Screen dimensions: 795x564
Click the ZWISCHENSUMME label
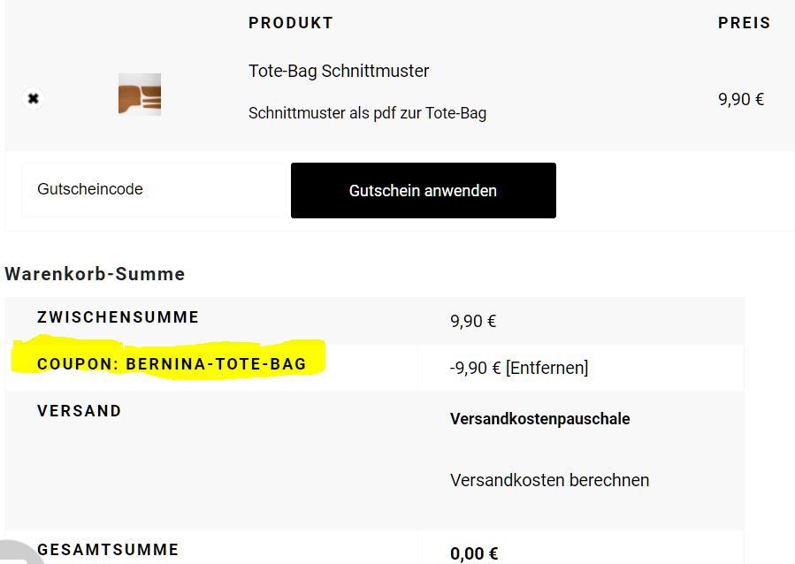[118, 317]
